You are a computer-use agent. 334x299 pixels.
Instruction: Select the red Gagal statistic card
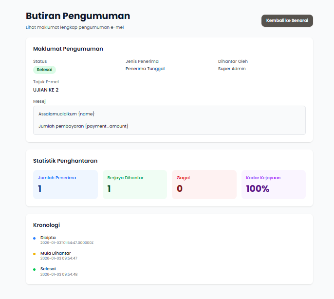click(204, 185)
